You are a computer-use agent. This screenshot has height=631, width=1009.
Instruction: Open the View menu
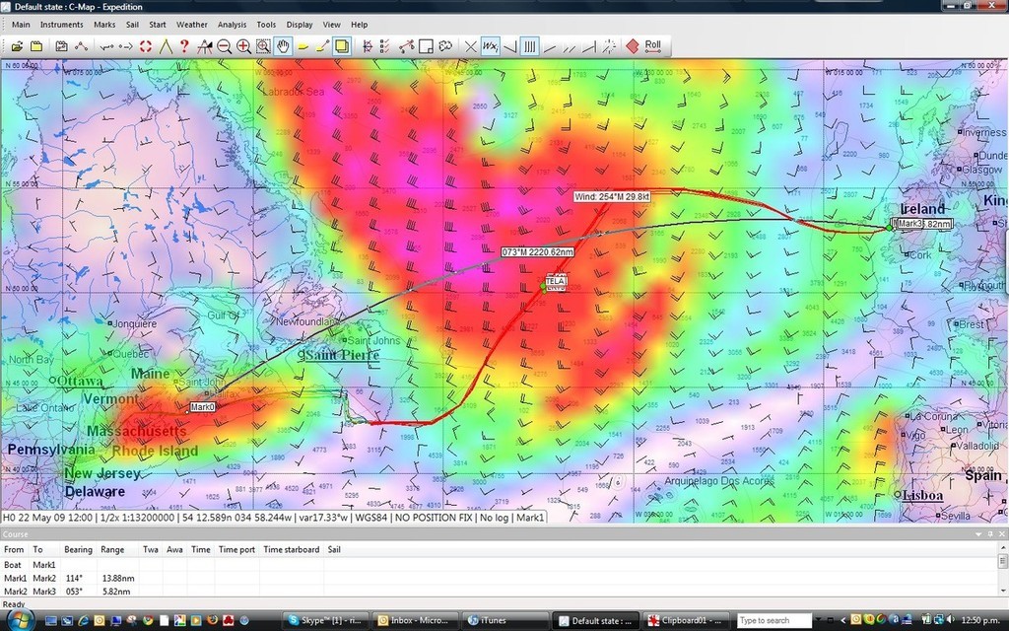[x=331, y=25]
